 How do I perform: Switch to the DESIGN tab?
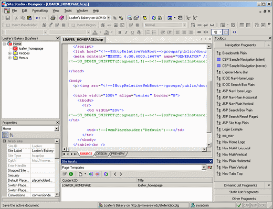click(x=102, y=153)
